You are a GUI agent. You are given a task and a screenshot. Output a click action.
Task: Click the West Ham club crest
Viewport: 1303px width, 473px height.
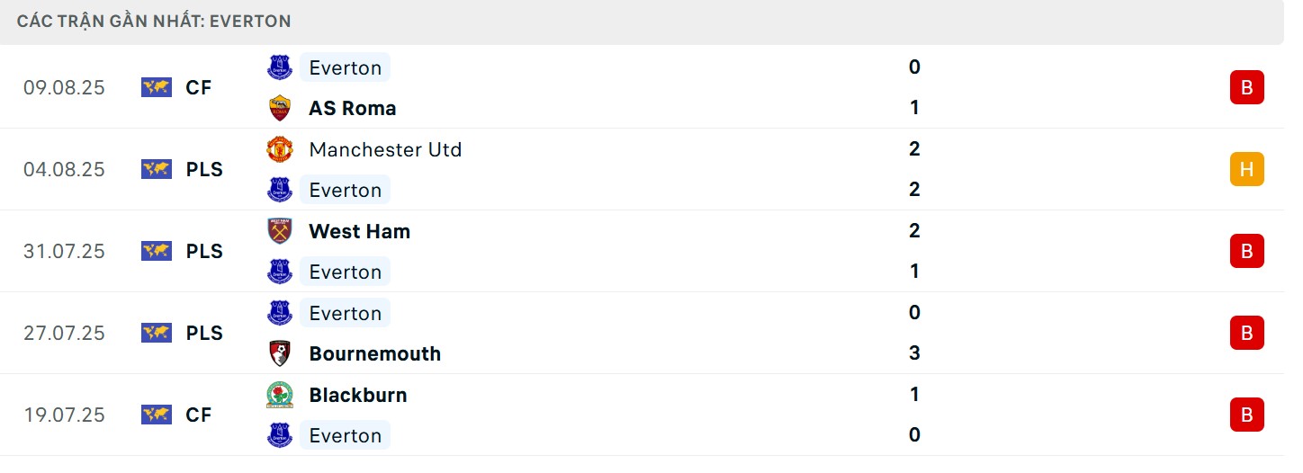[x=281, y=231]
